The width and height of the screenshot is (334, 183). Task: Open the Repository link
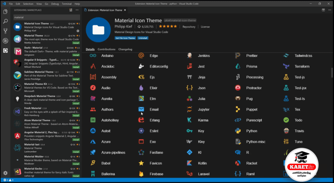pyautogui.click(x=189, y=27)
